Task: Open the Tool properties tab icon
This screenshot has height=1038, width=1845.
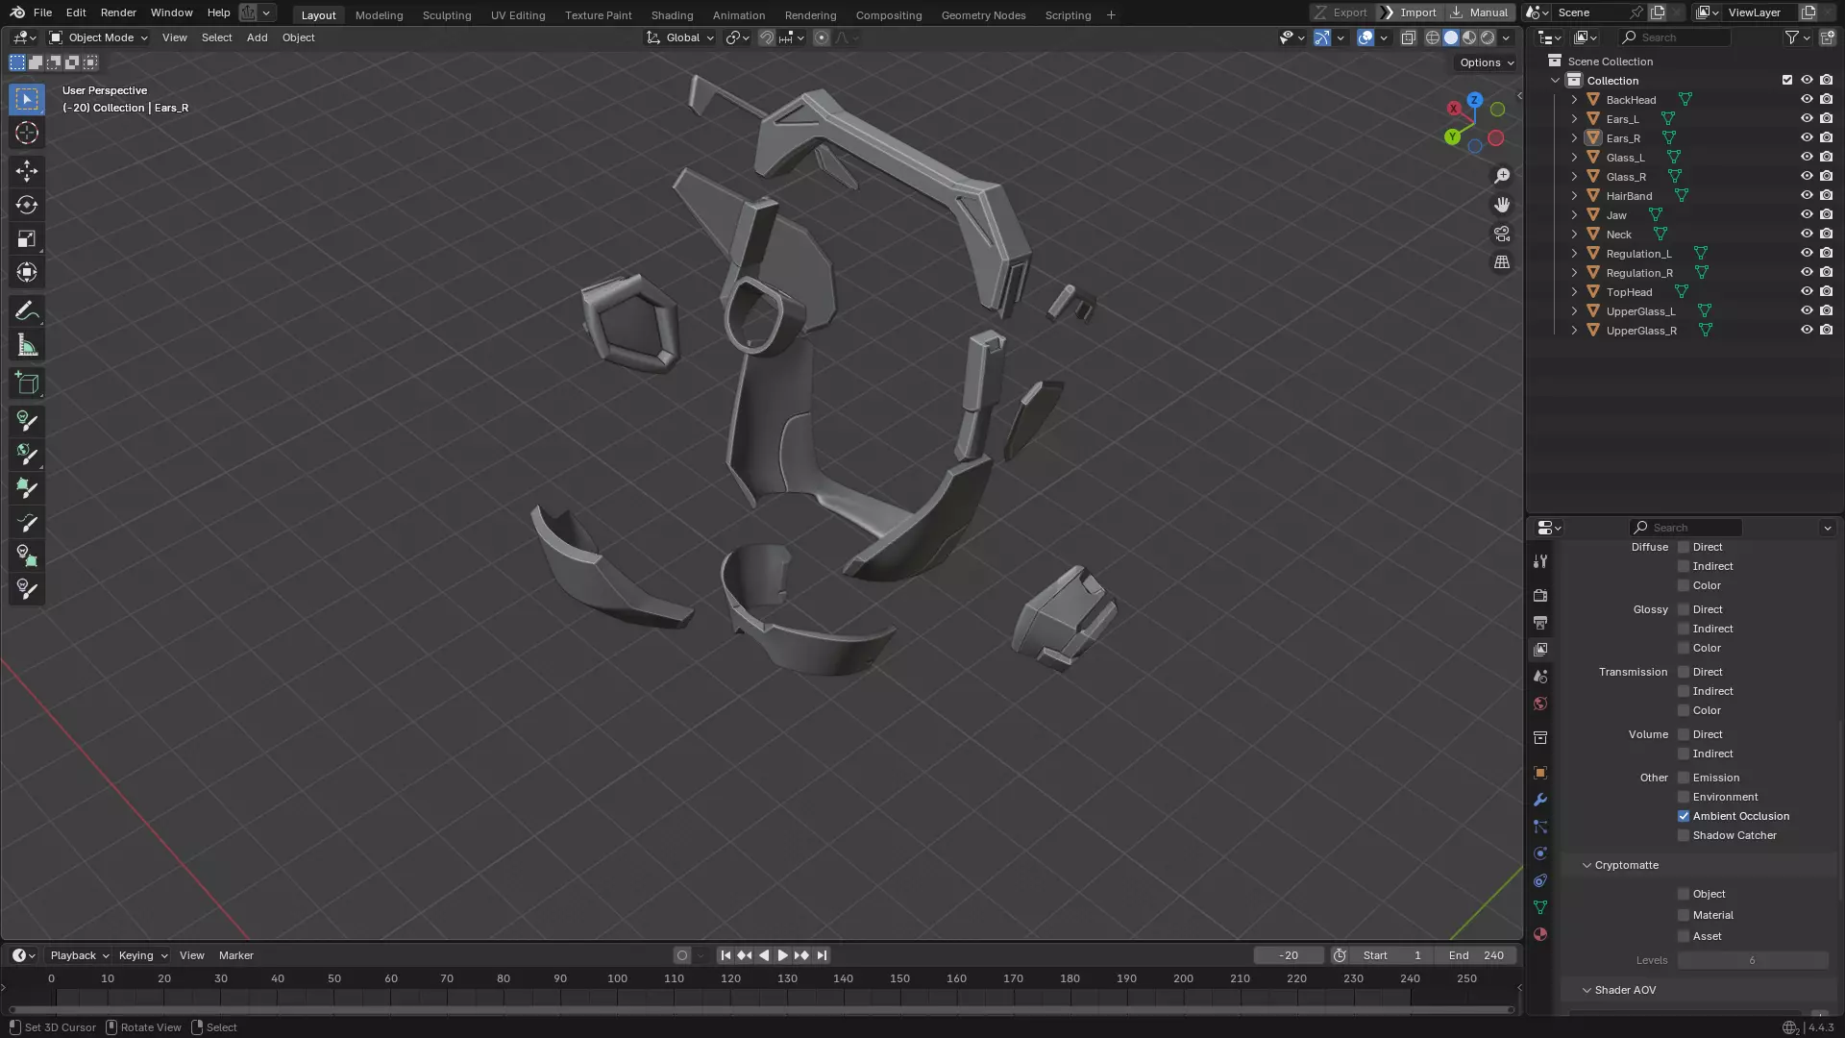Action: click(x=1540, y=561)
